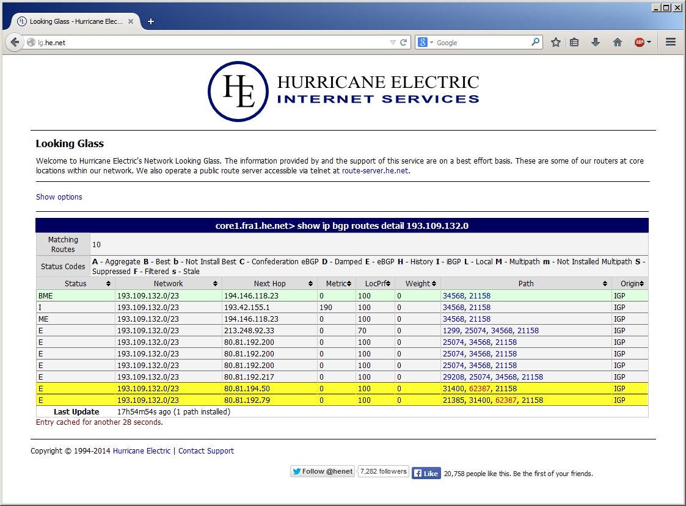
Task: Sort routes by the LocPrf column
Action: [x=374, y=283]
